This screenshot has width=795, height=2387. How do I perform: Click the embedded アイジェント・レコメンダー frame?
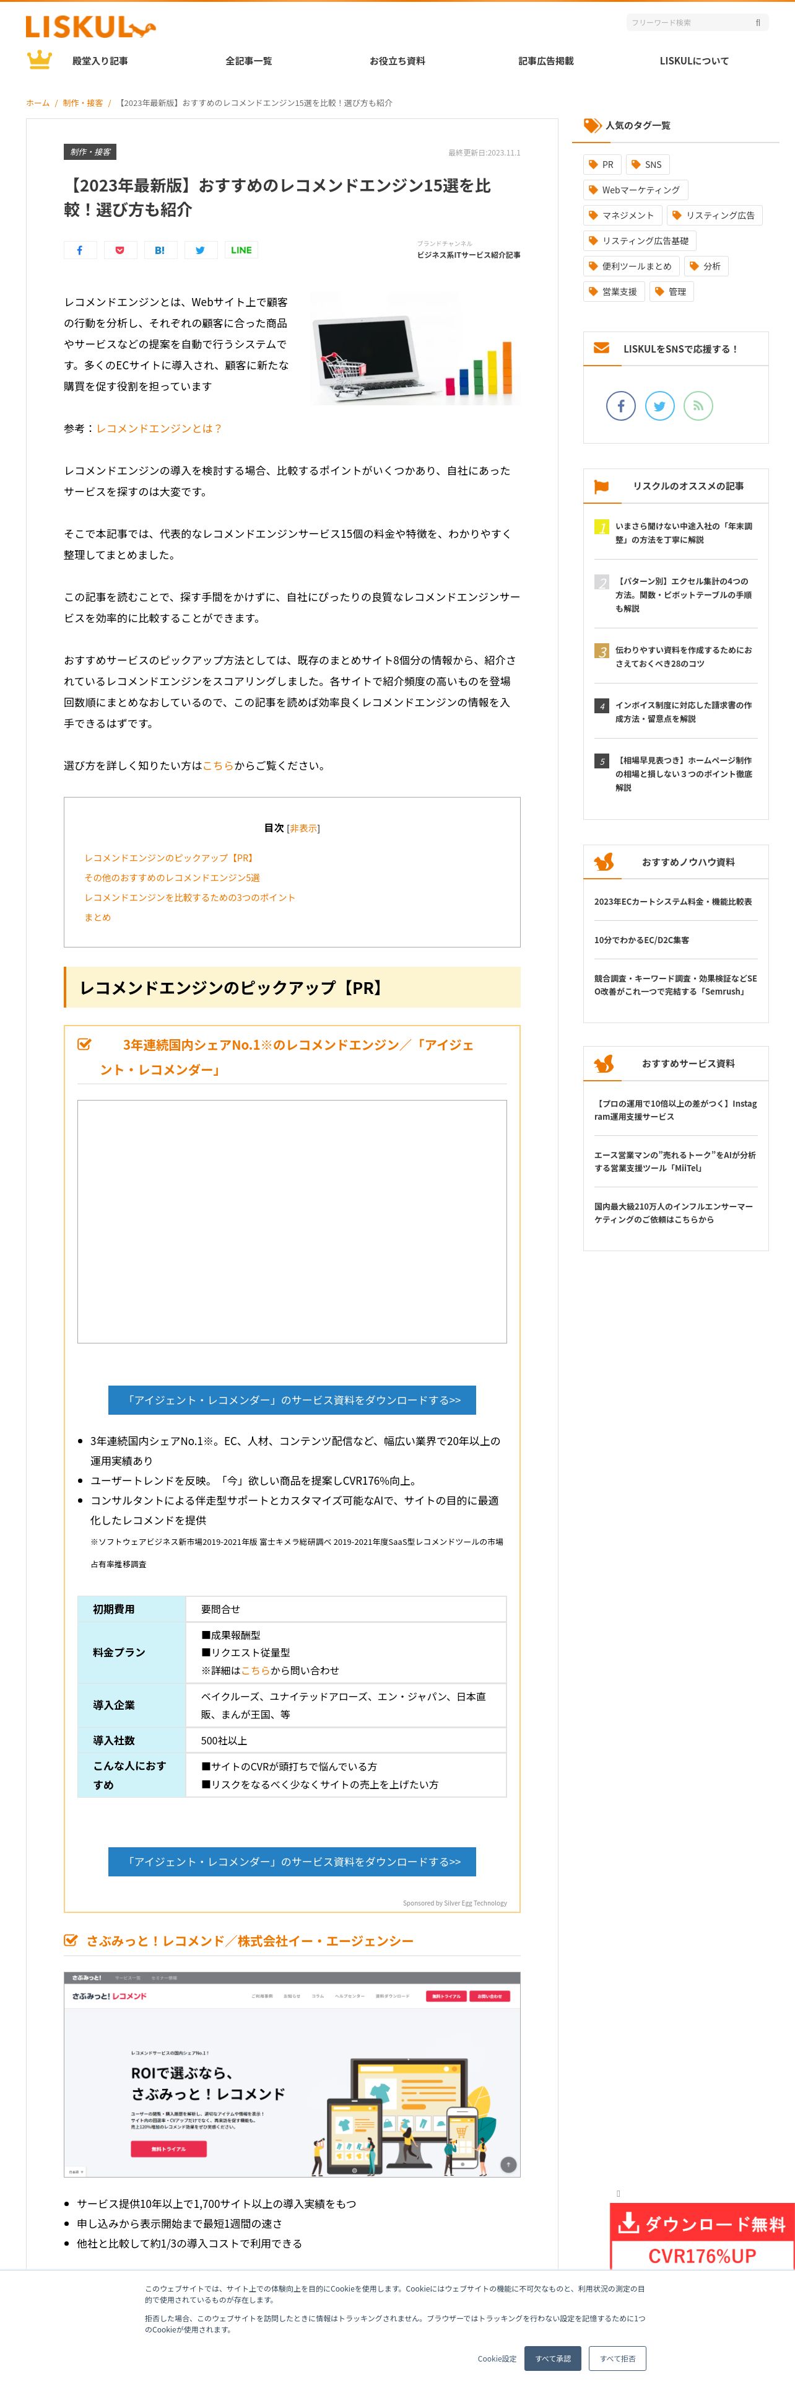(292, 1221)
